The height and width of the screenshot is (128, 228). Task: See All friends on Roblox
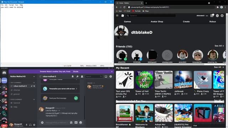point(219,46)
